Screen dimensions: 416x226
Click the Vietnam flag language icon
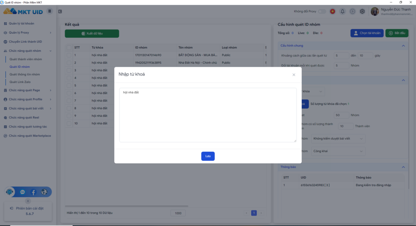tap(333, 11)
